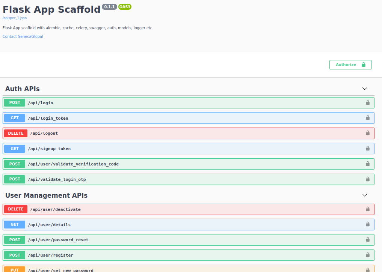
Task: Click lock icon on /api/user/deactivate
Action: click(x=367, y=209)
